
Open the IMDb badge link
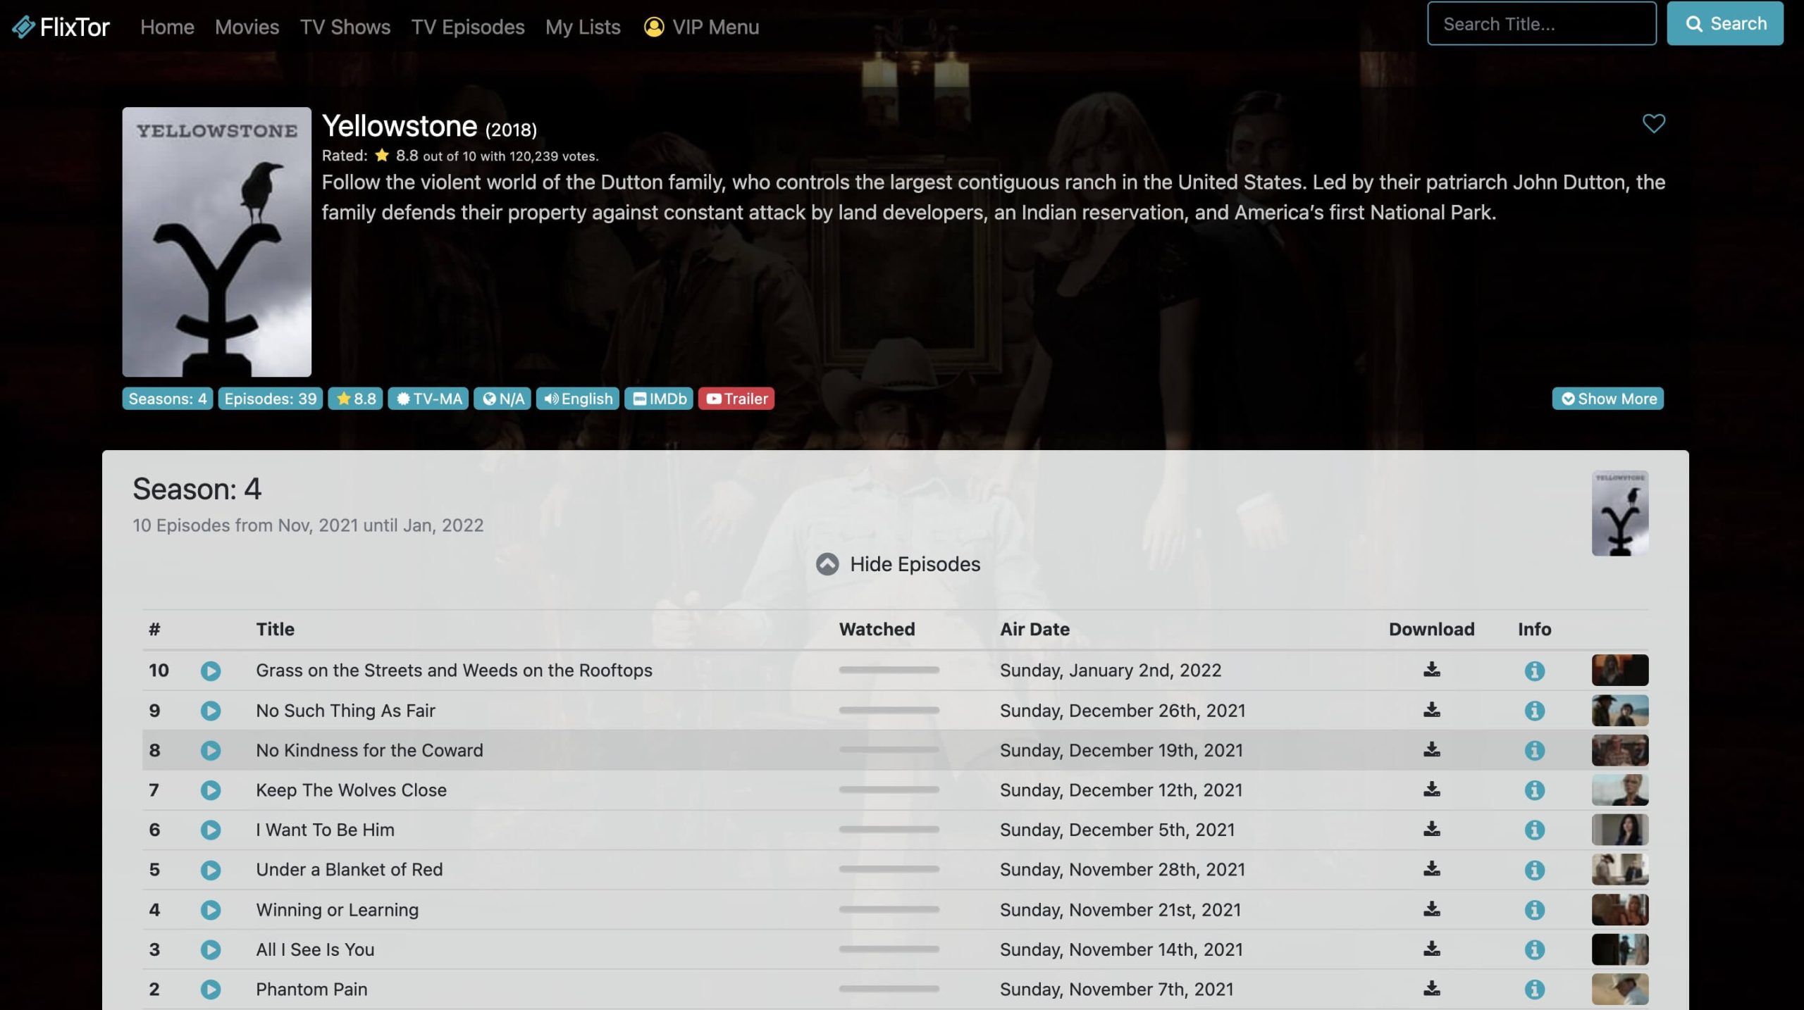pyautogui.click(x=659, y=399)
